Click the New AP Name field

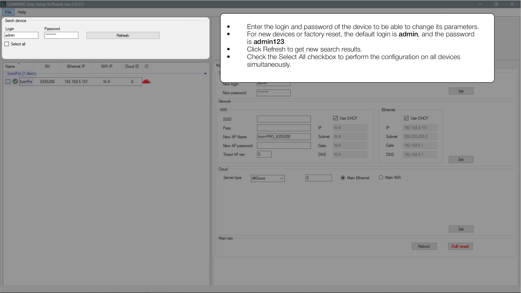[284, 137]
